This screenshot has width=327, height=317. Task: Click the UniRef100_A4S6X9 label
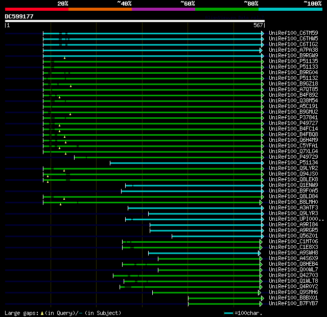(293, 259)
